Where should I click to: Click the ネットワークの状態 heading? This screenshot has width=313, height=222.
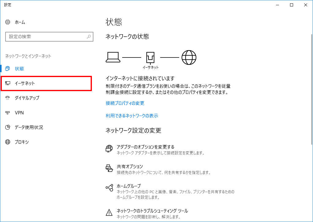[x=127, y=36]
